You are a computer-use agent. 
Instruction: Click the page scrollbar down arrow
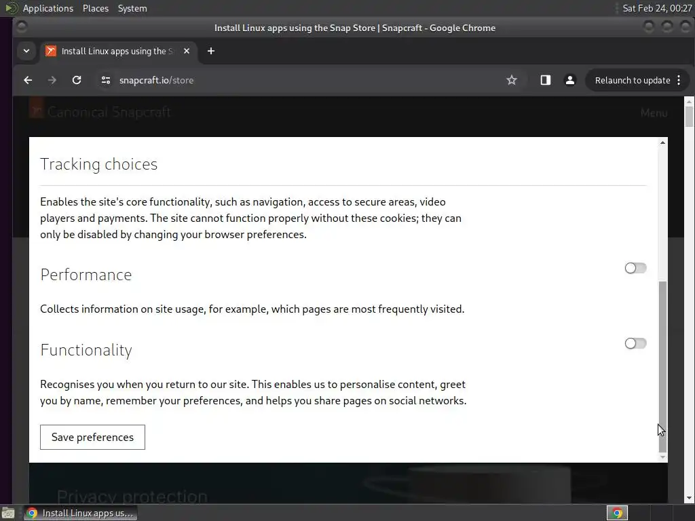tap(689, 498)
